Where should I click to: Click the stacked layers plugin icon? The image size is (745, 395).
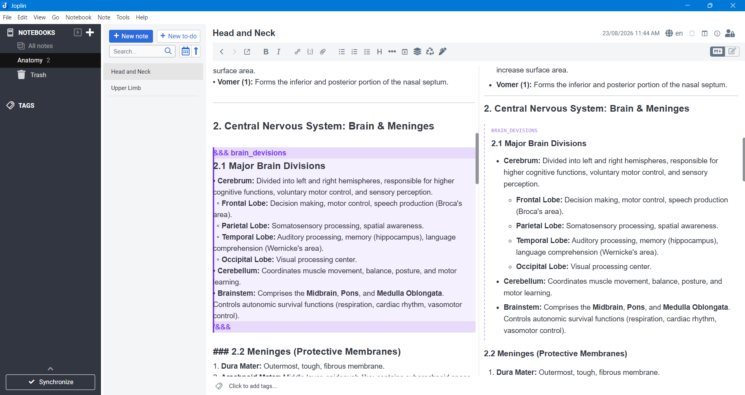(x=417, y=52)
